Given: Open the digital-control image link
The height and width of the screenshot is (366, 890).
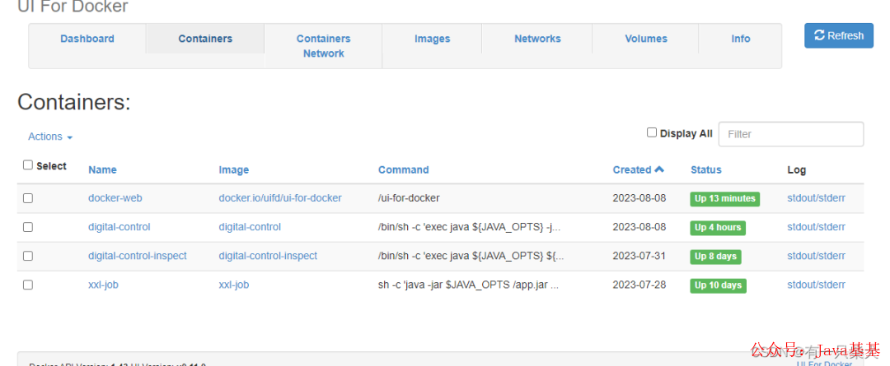Looking at the screenshot, I should pos(250,227).
